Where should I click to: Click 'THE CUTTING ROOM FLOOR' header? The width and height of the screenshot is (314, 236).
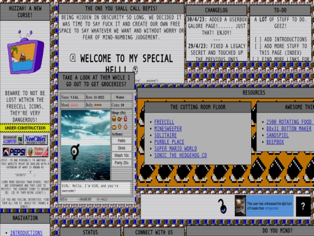pyautogui.click(x=198, y=107)
